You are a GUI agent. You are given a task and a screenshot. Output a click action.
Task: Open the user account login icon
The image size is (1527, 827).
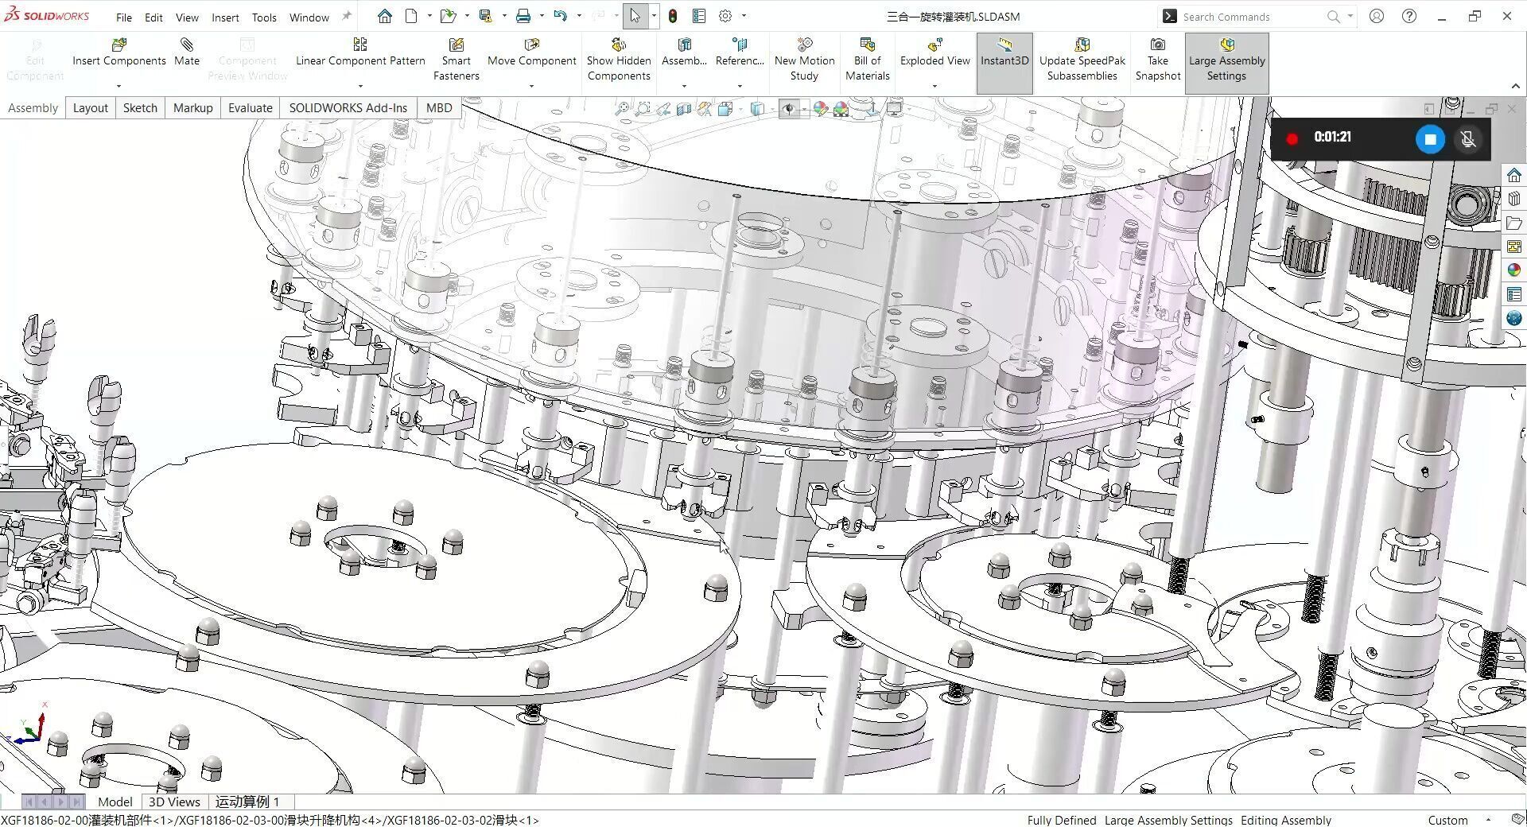pos(1377,16)
